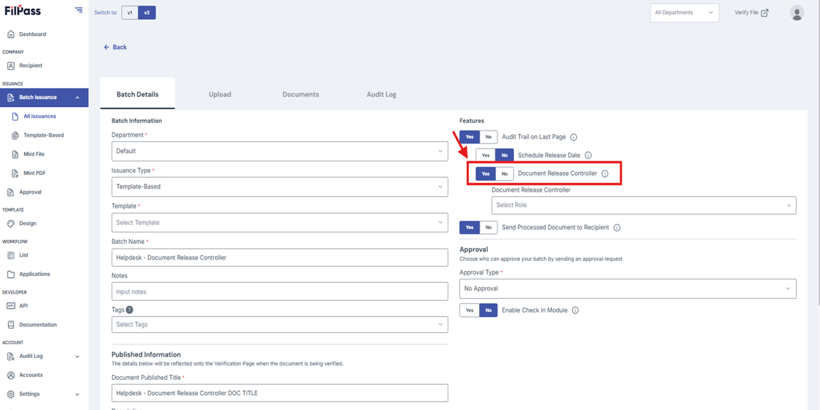Screen dimensions: 820x410
Task: Click Verify File external link icon
Action: pos(765,12)
